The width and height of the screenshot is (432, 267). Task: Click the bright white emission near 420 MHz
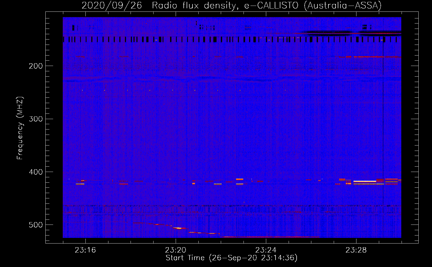[365, 181]
